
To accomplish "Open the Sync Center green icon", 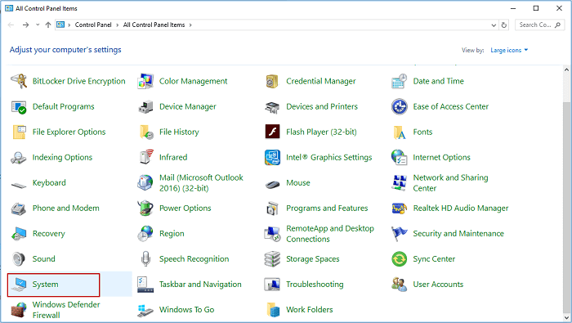I will pos(399,258).
